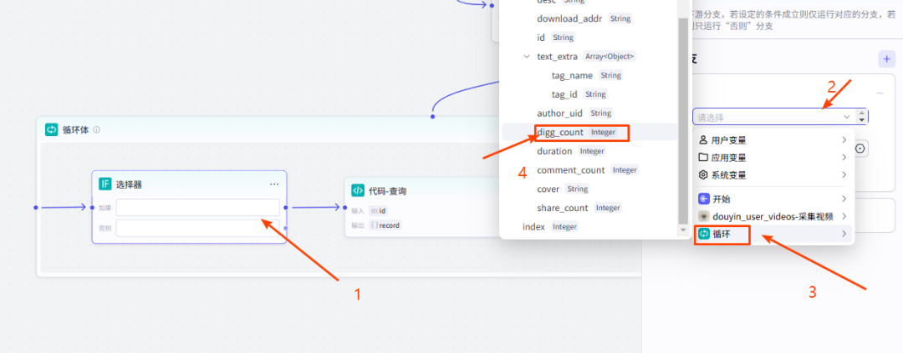Expand the 开始 node variables
Image resolution: width=903 pixels, height=353 pixels.
click(844, 199)
